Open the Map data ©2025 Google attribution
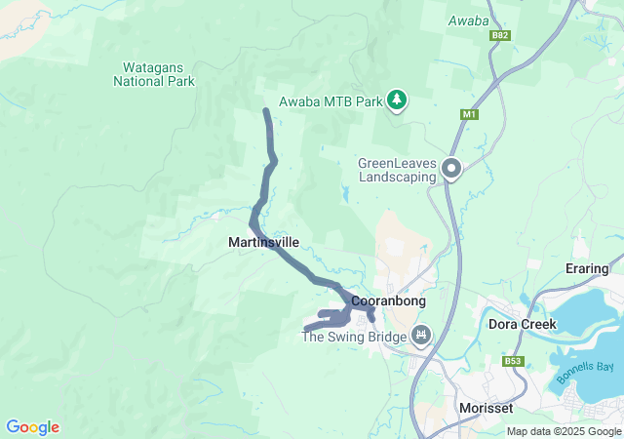Screen dimensions: 624x439 coord(564,431)
